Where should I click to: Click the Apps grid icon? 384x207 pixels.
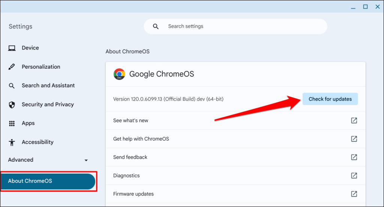[x=12, y=123]
